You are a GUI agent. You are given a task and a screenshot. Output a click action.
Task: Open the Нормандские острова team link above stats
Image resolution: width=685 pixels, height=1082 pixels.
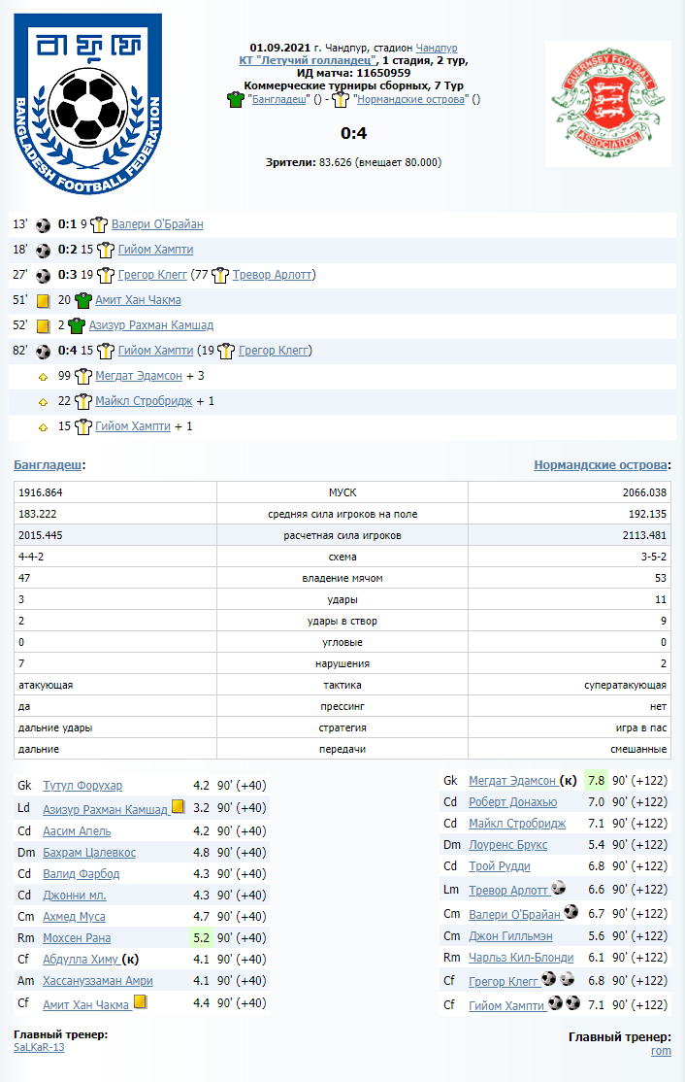coord(600,465)
